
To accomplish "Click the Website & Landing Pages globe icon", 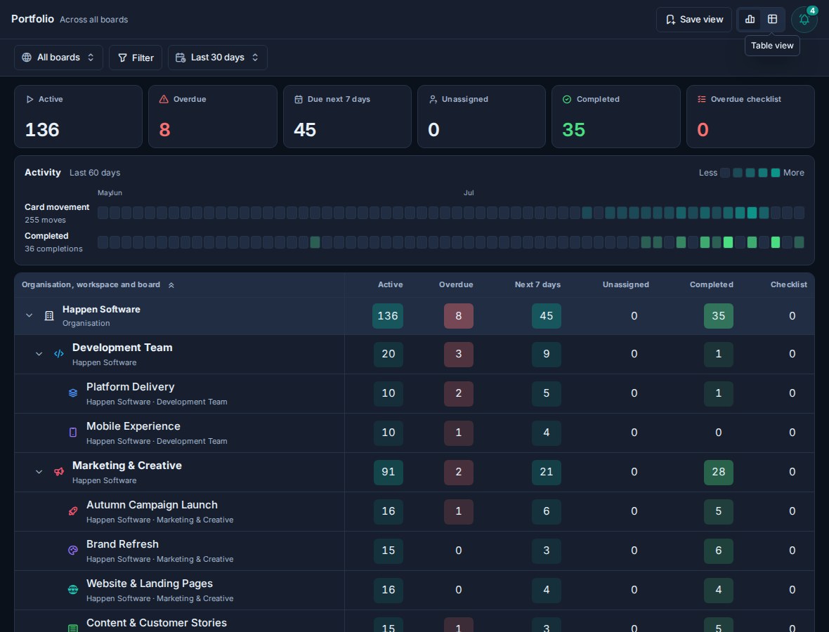I will pyautogui.click(x=73, y=589).
